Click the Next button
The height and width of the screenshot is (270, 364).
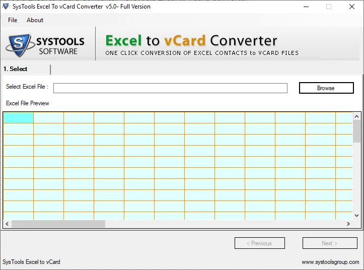tap(330, 243)
